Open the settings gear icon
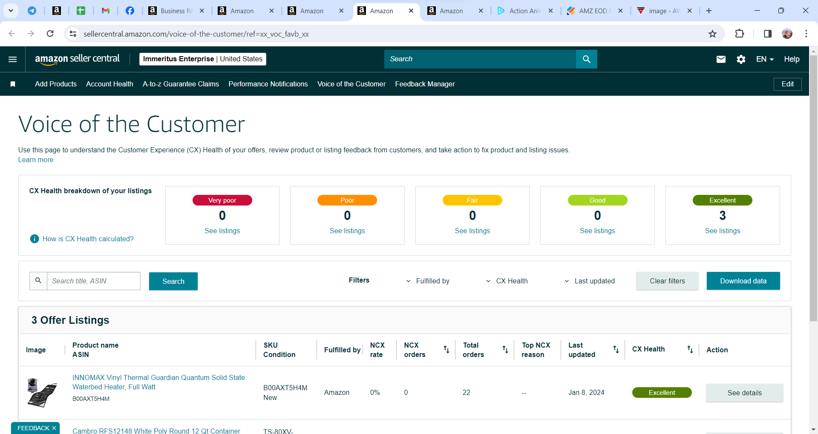Viewport: 818px width, 434px height. click(741, 59)
